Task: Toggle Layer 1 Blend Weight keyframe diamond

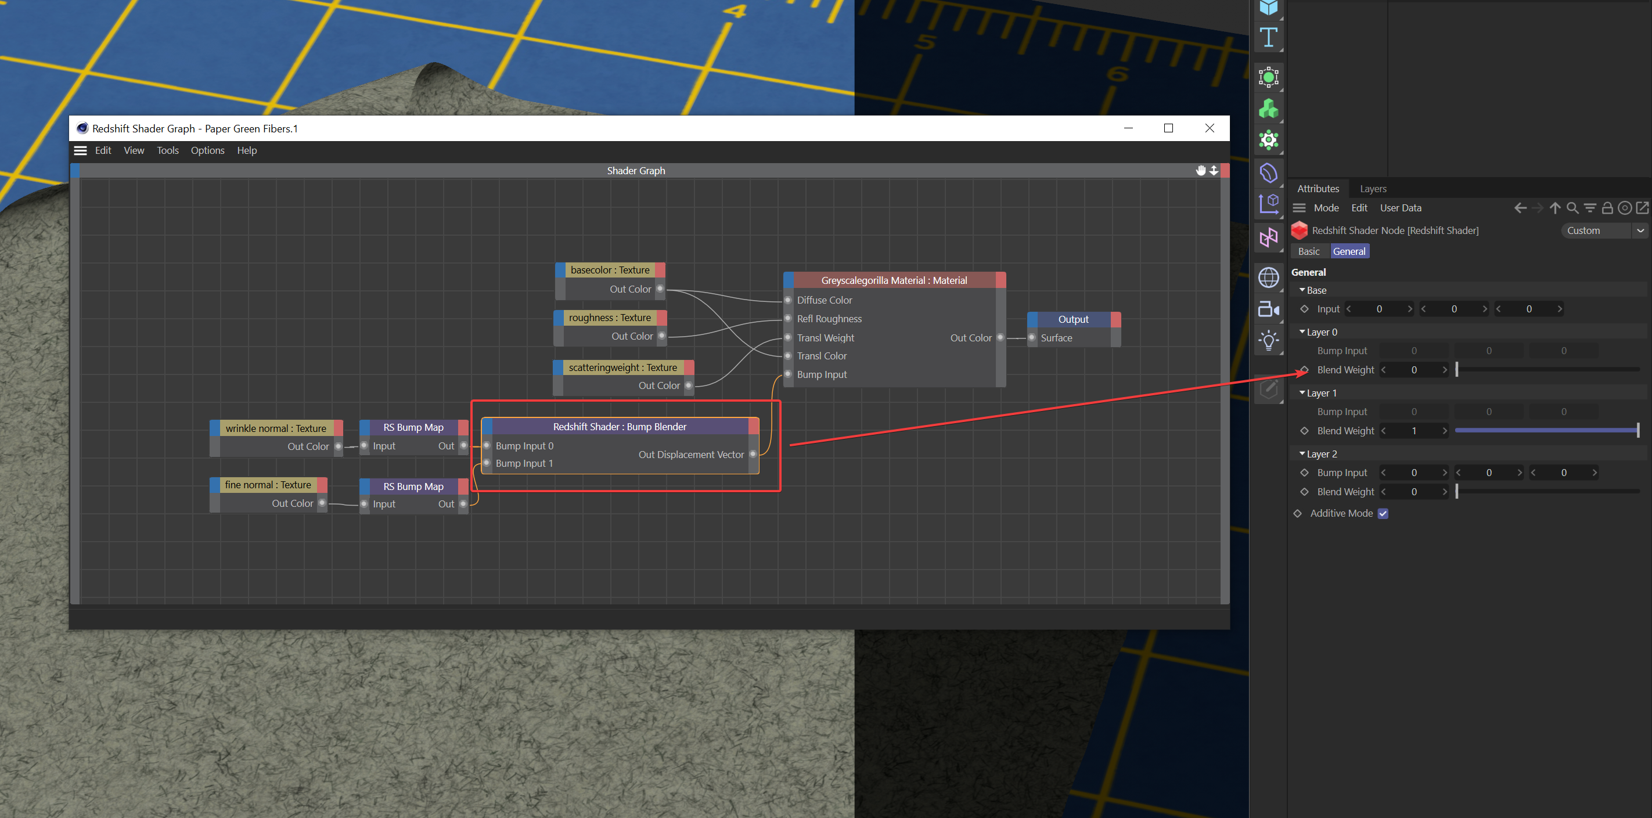Action: point(1304,431)
